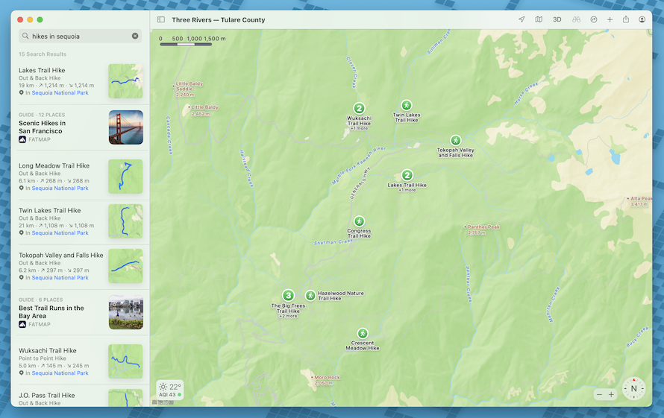This screenshot has width=664, height=418.
Task: Open Look Around binoculars
Action: coord(576,19)
